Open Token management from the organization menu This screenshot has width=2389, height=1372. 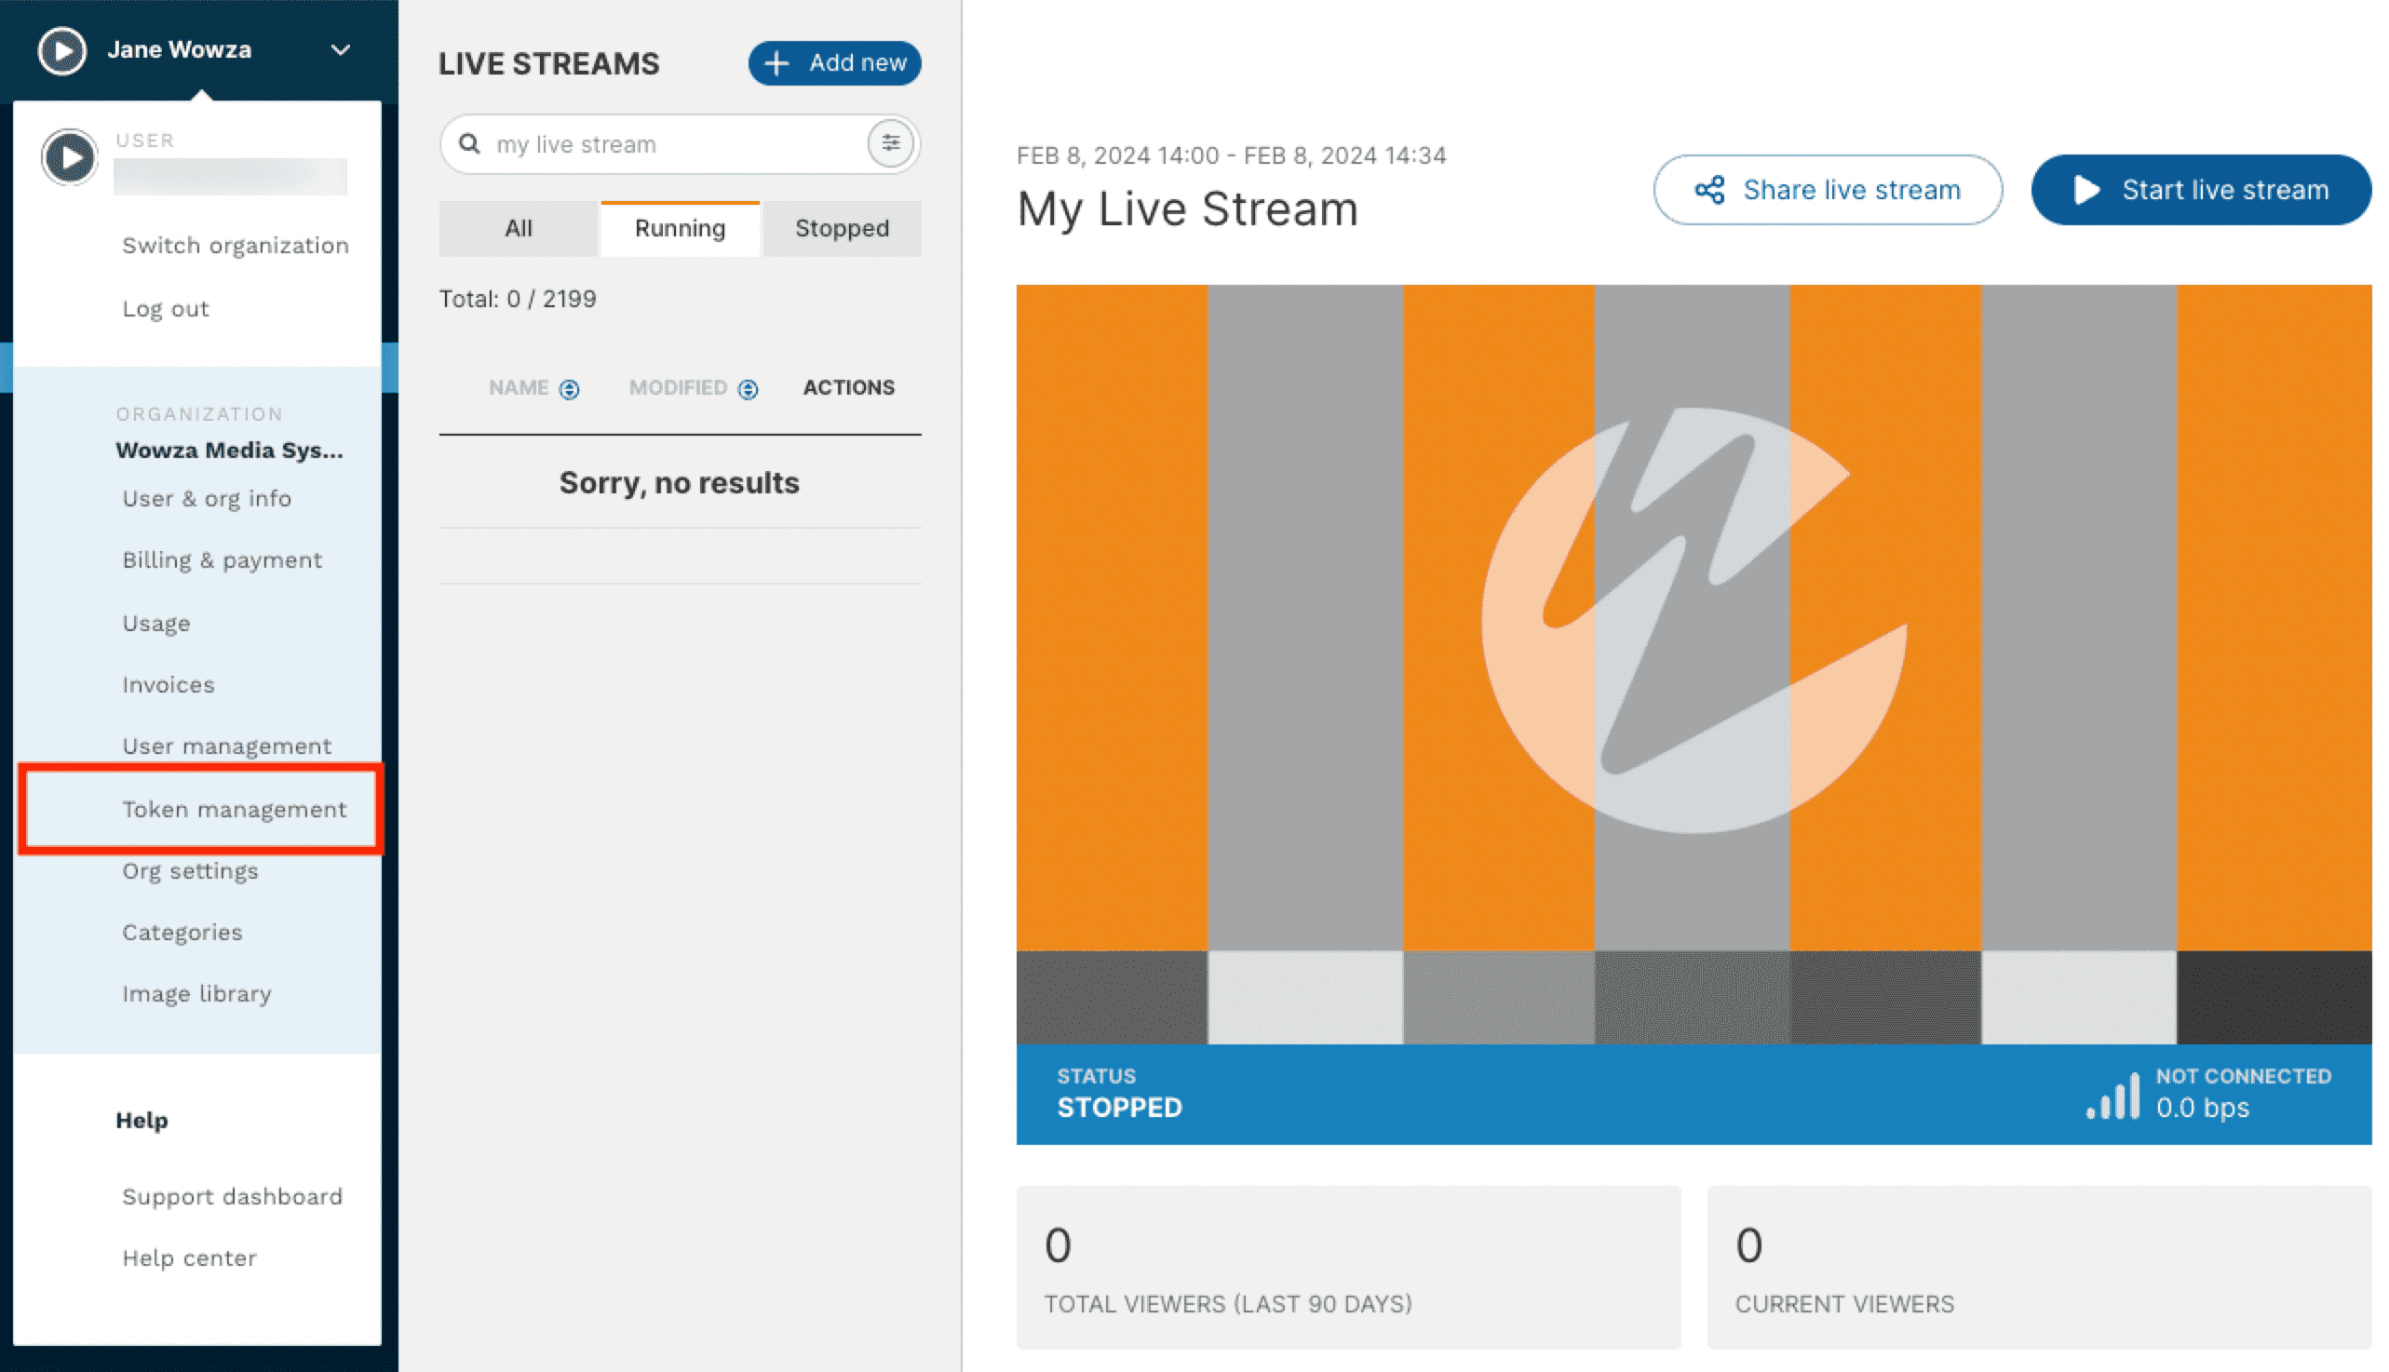pos(234,809)
